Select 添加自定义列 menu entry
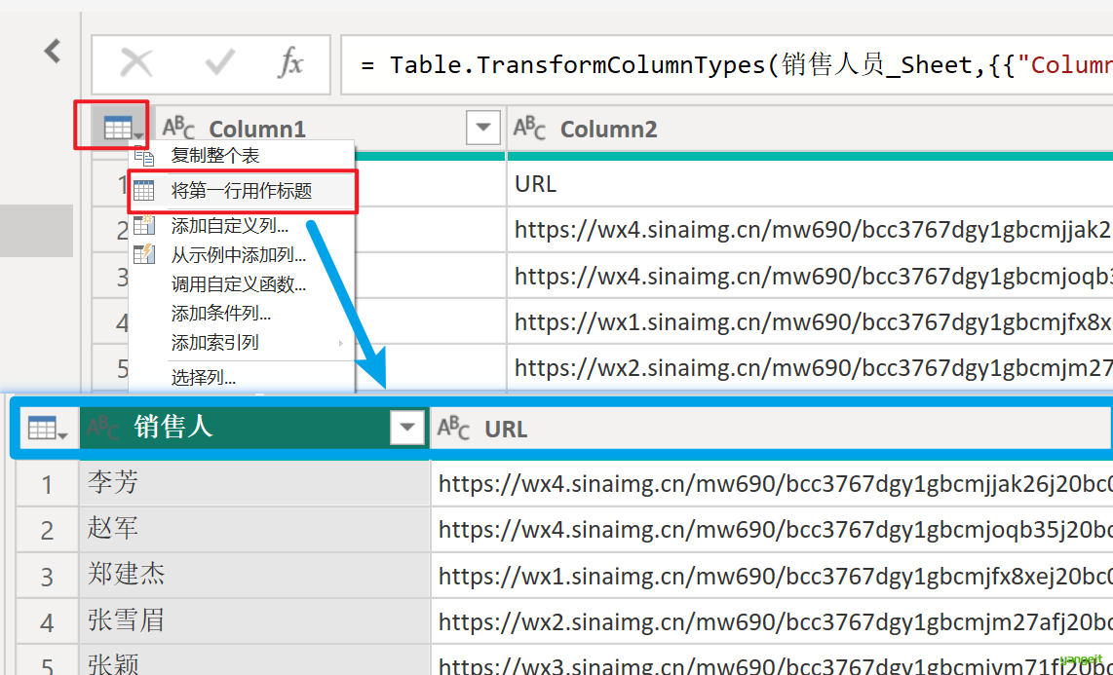 click(x=229, y=226)
